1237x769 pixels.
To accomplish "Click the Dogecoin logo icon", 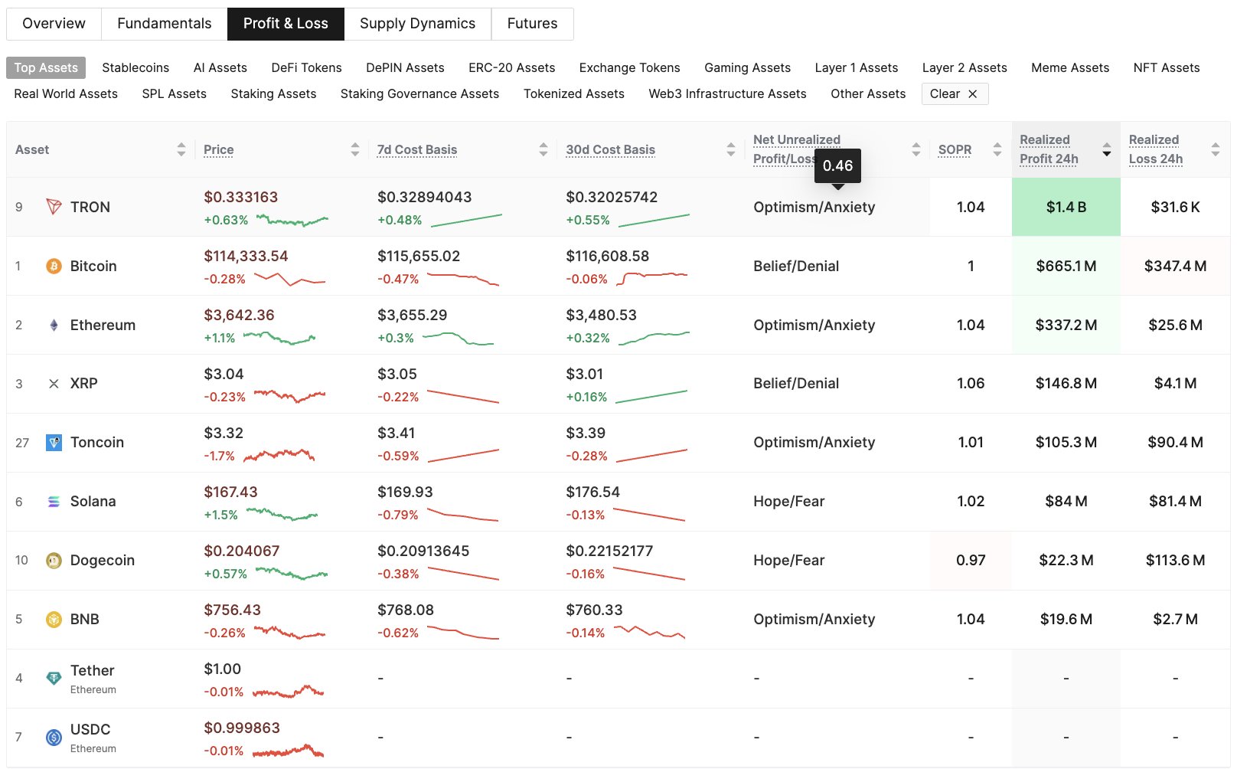I will coord(53,560).
